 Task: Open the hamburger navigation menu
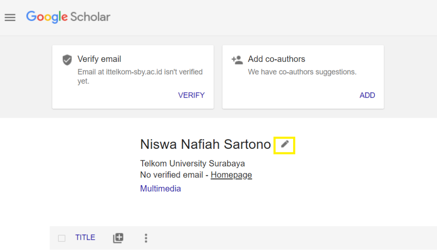coord(10,17)
